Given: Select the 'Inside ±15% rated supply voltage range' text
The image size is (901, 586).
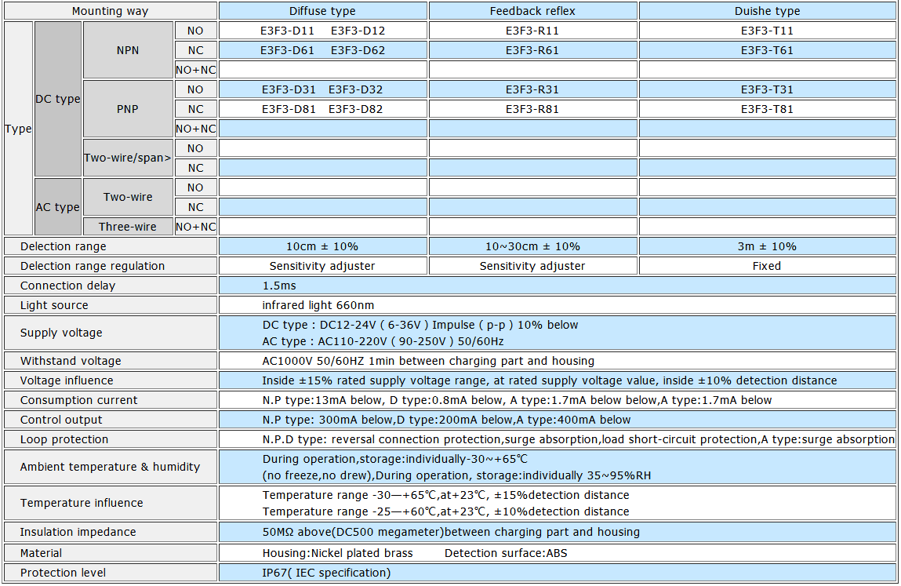Looking at the screenshot, I should click(x=550, y=380).
